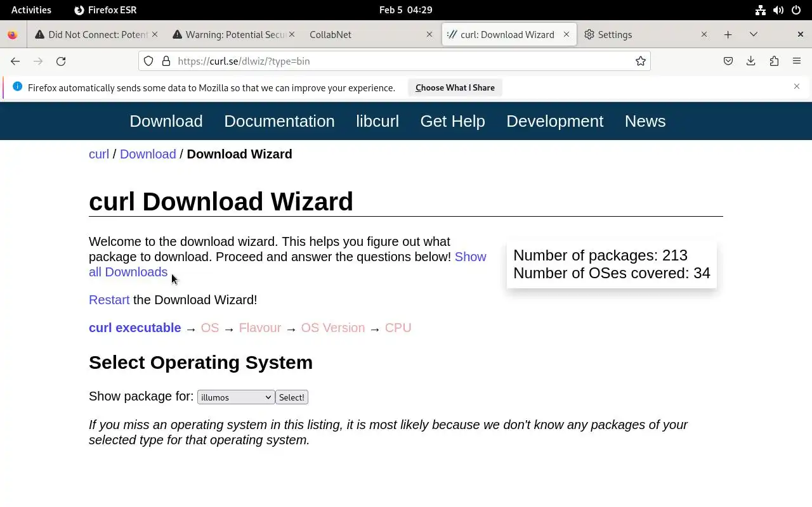Click the Select Operating System heading
The image size is (812, 507).
(200, 363)
